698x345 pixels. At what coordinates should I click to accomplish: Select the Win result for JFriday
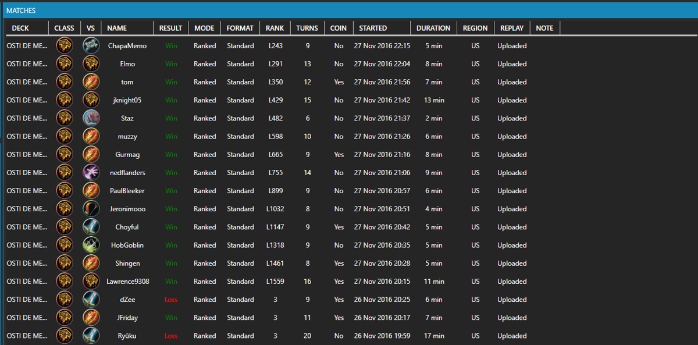(x=171, y=318)
